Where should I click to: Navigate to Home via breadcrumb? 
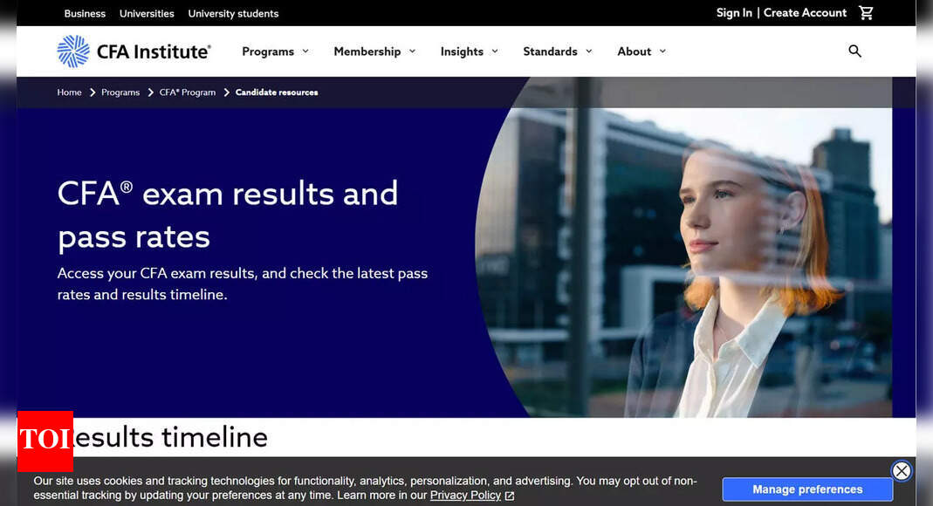(69, 92)
